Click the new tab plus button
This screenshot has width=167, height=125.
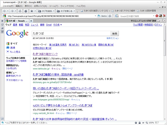31,21
